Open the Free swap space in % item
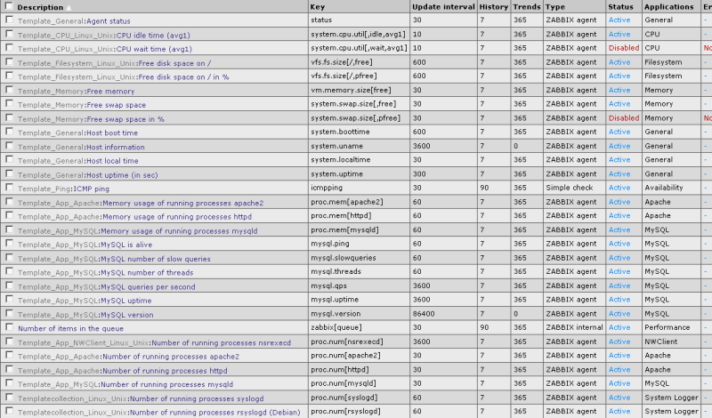Screen dimensions: 712x418 point(125,119)
